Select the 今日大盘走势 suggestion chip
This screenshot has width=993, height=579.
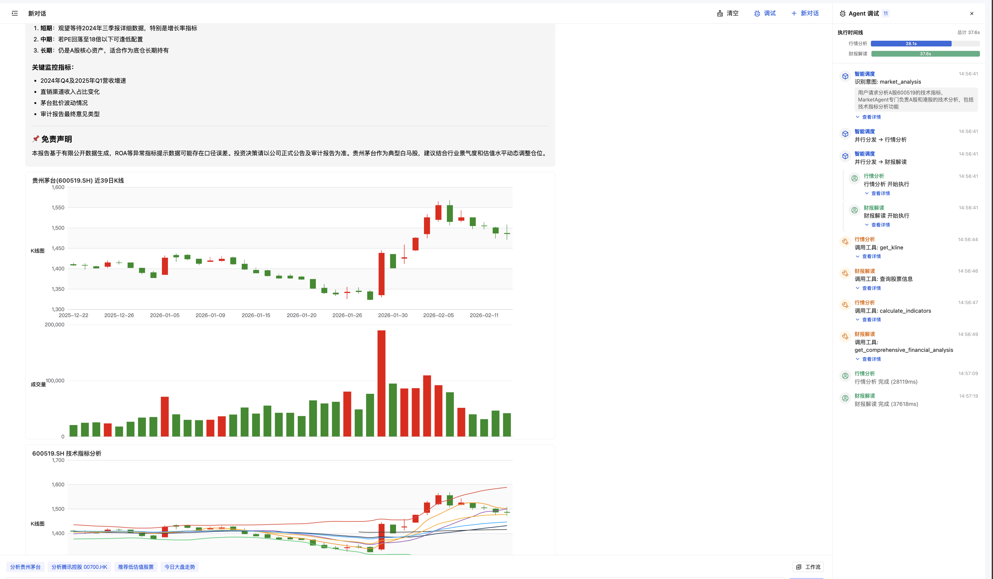180,567
